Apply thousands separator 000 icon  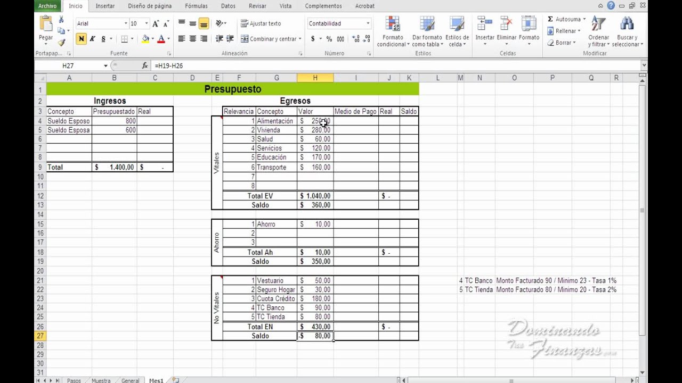[x=340, y=39]
